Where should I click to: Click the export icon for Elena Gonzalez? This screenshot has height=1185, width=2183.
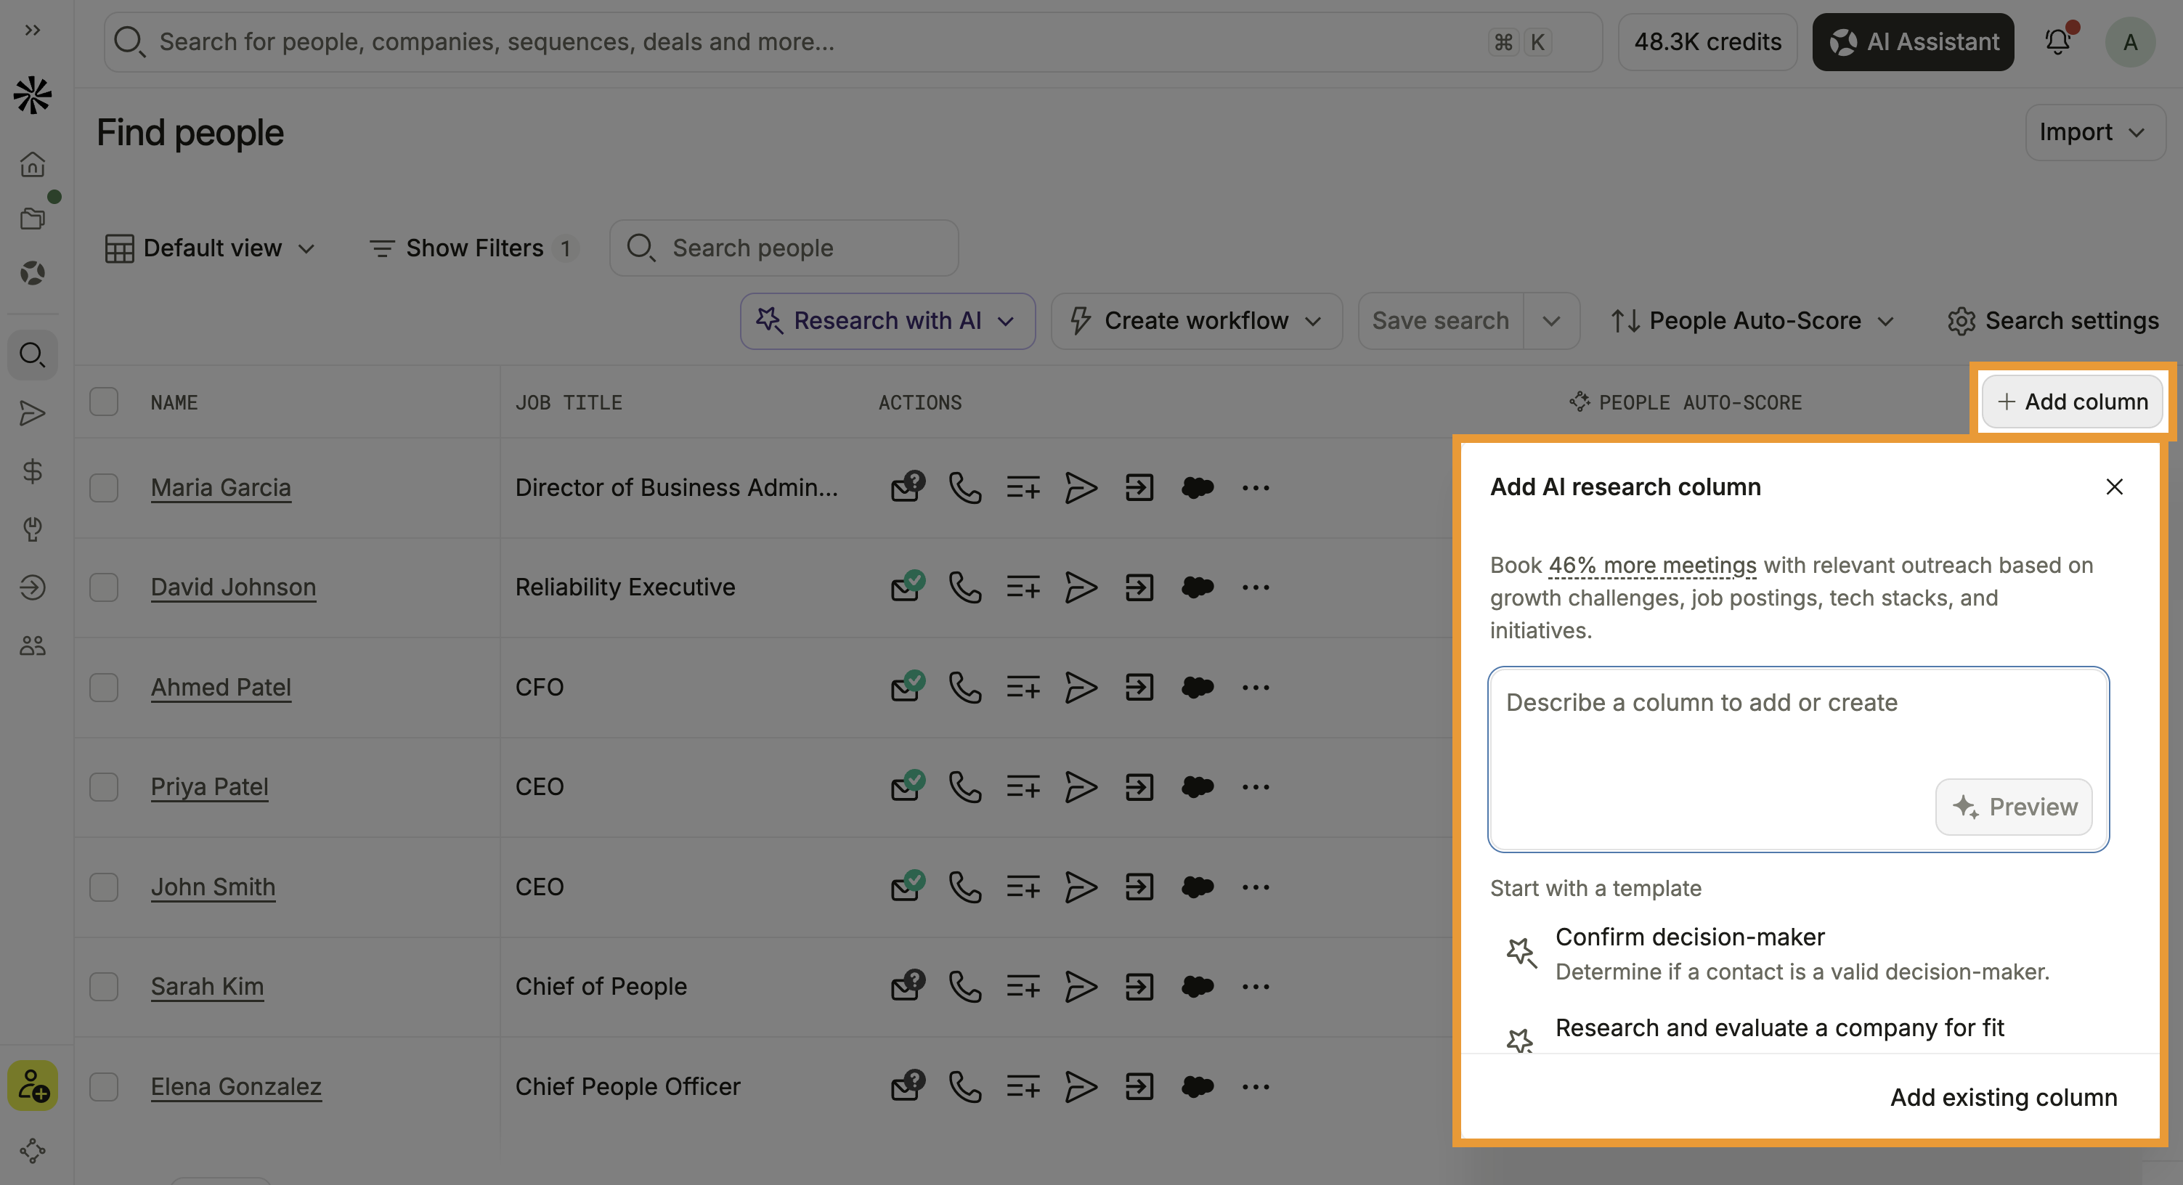1139,1086
